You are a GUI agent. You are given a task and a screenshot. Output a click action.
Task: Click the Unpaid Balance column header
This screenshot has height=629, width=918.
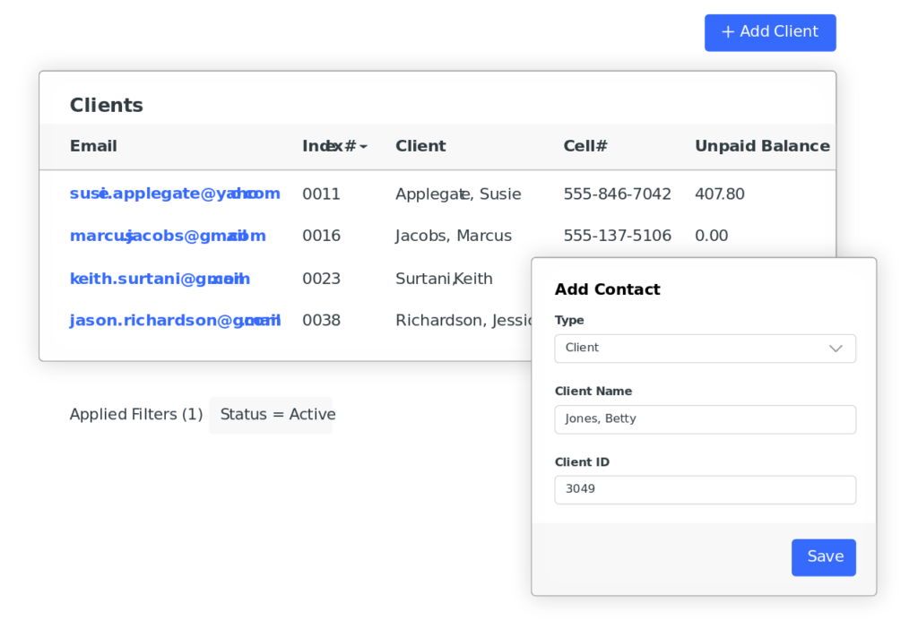(x=762, y=147)
